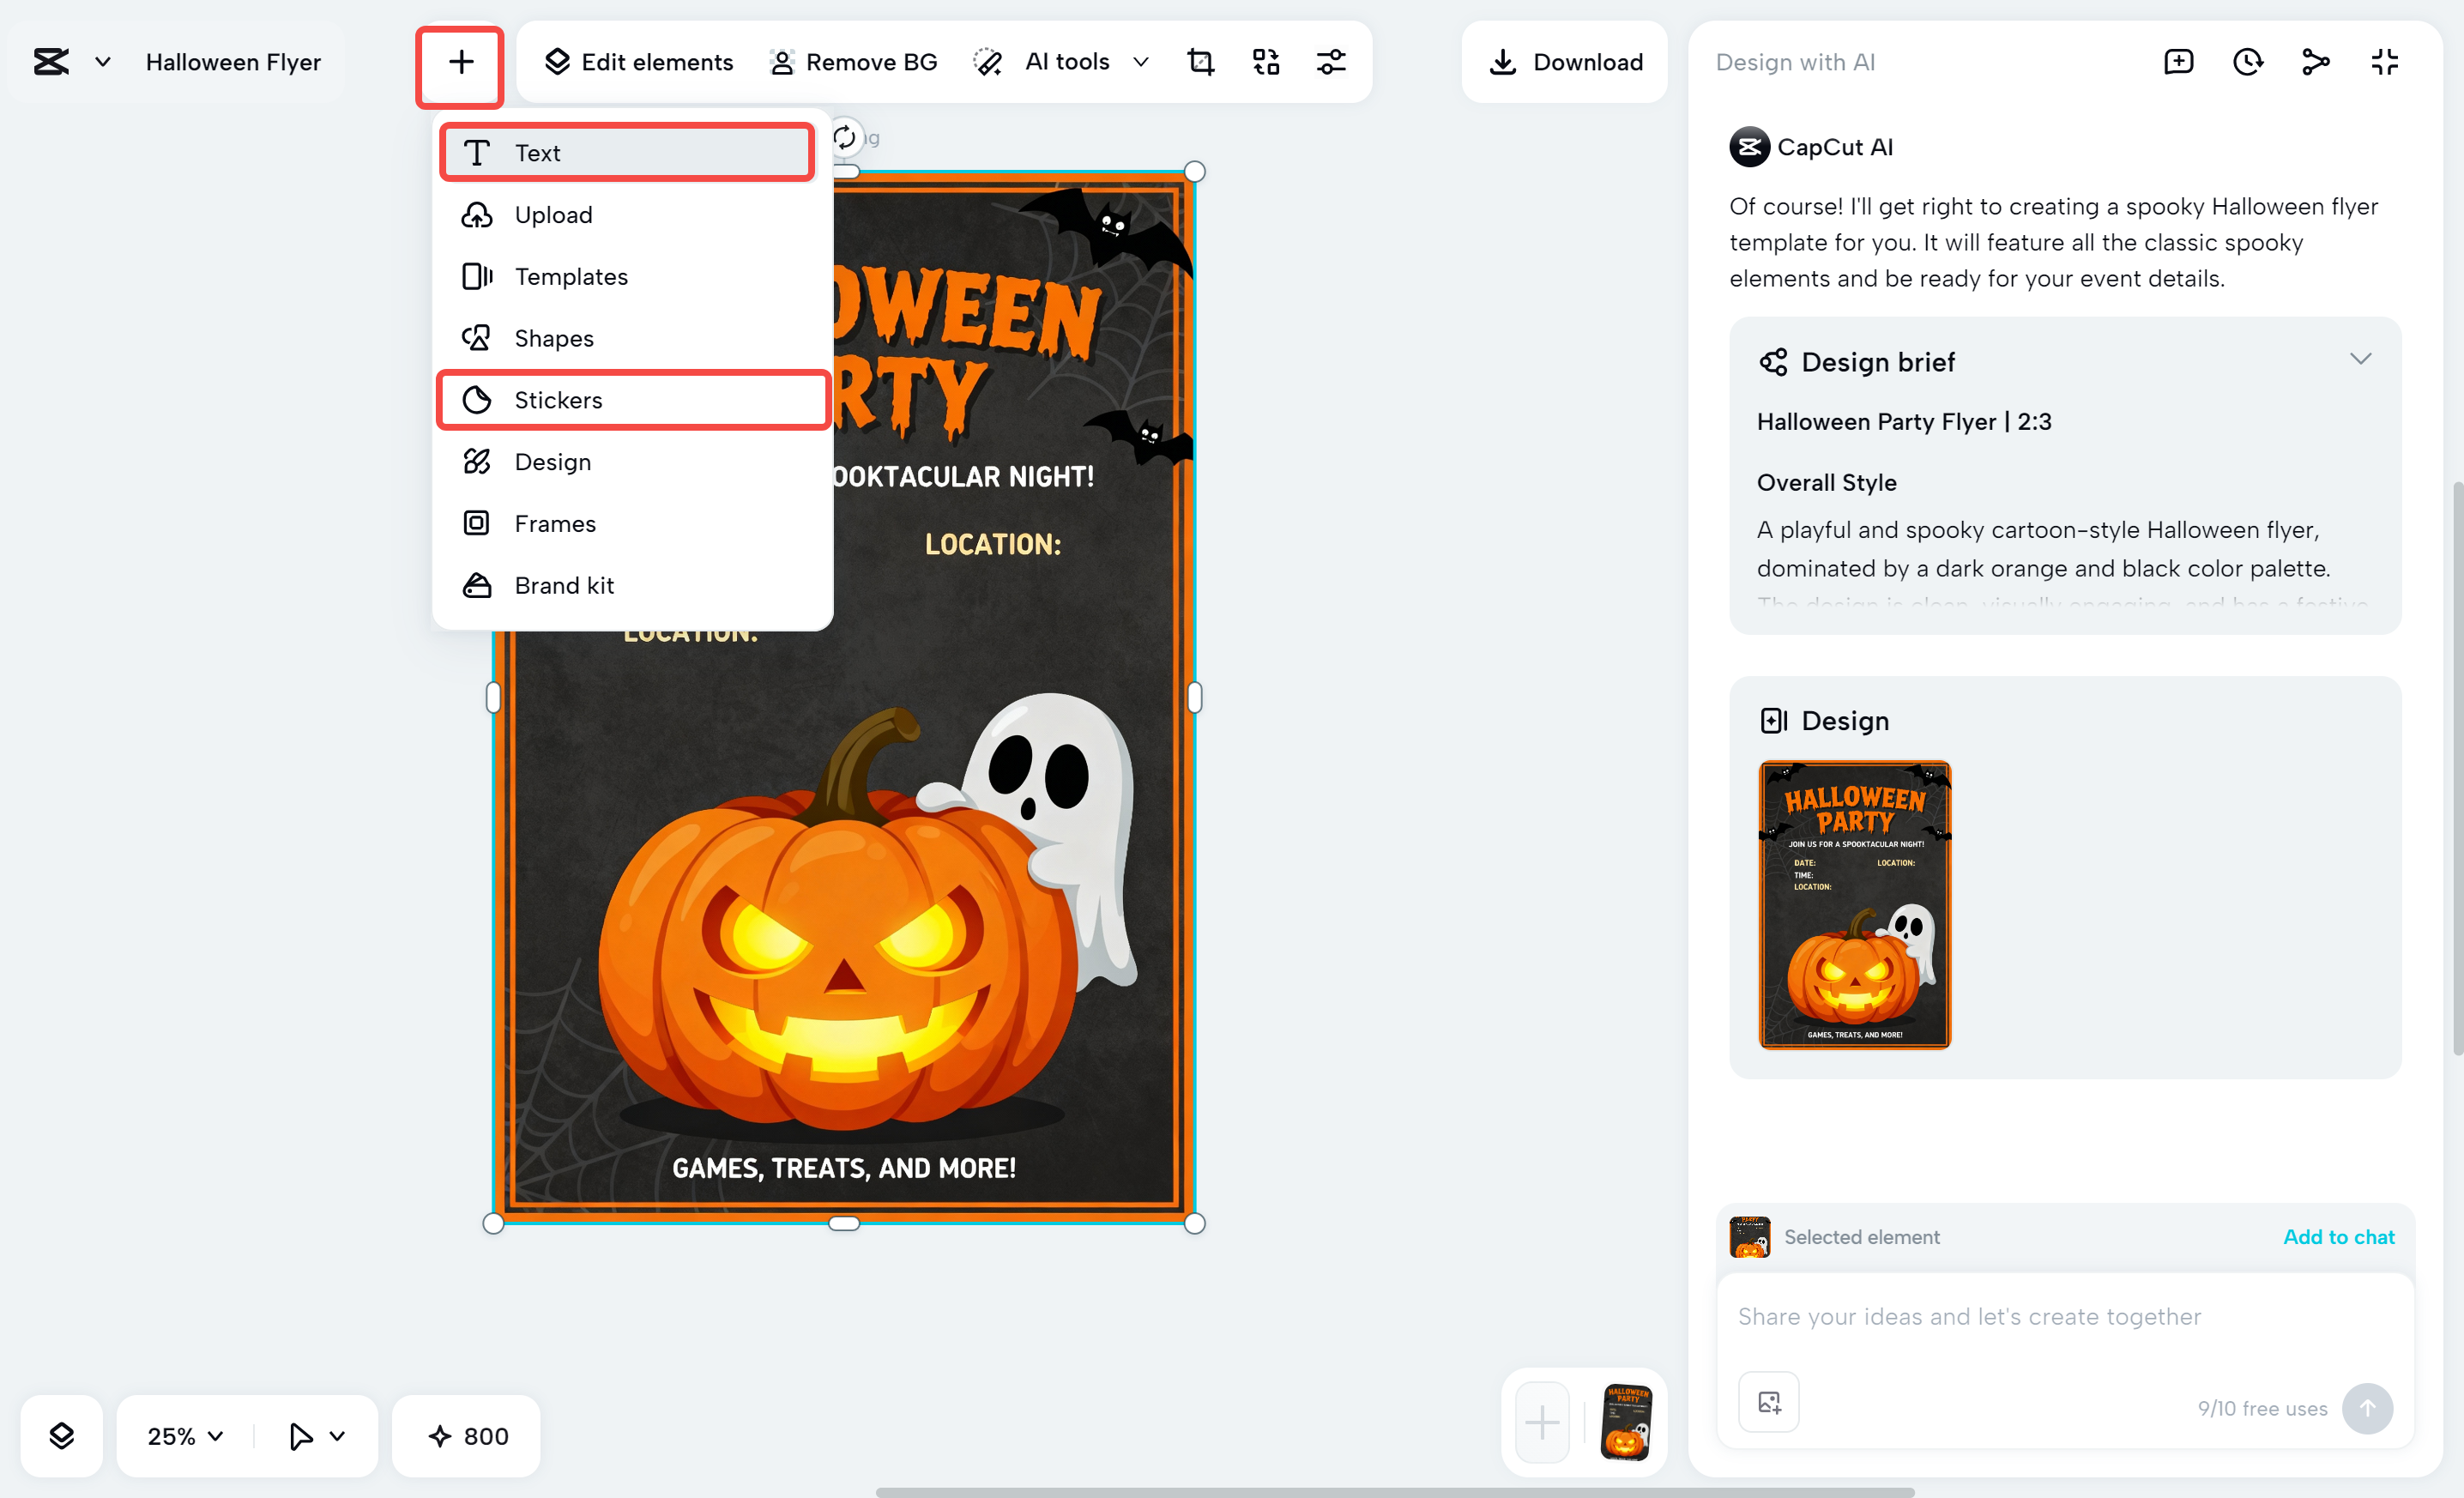Send the chat message with arrow button

pos(2368,1408)
